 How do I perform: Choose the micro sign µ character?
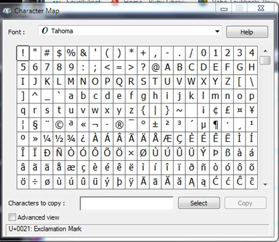pyautogui.click(x=204, y=125)
